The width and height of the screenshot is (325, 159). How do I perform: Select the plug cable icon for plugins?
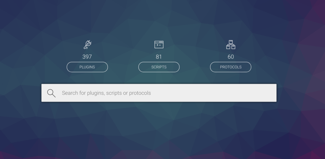tap(87, 44)
